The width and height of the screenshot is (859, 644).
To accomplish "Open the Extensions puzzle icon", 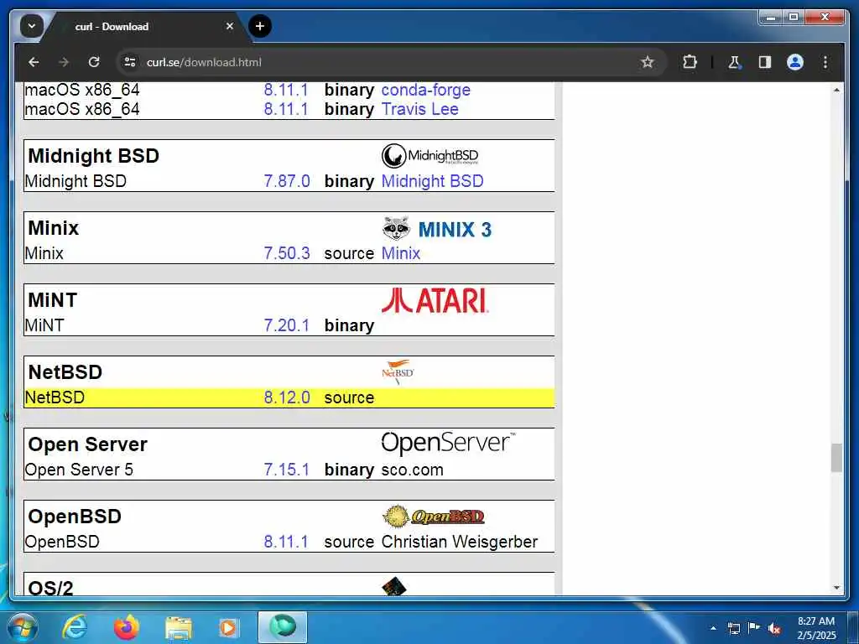I will point(690,62).
